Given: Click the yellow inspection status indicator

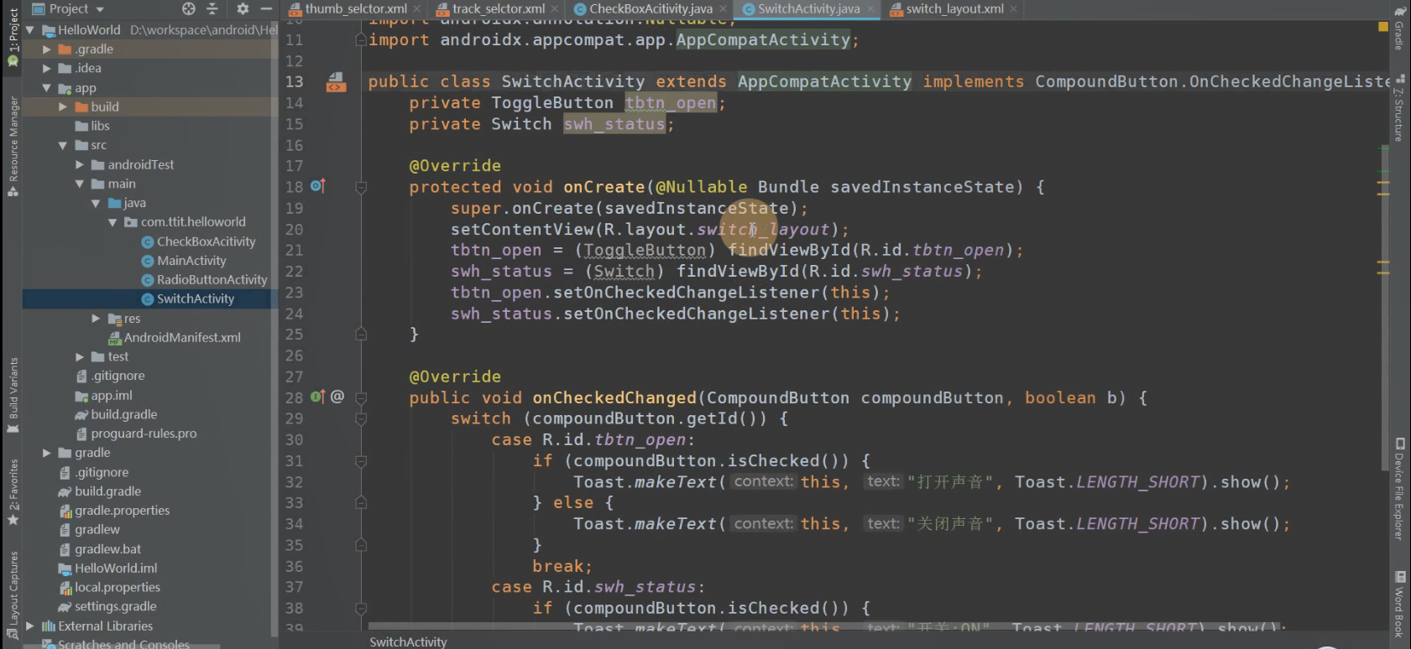Looking at the screenshot, I should tap(1383, 27).
